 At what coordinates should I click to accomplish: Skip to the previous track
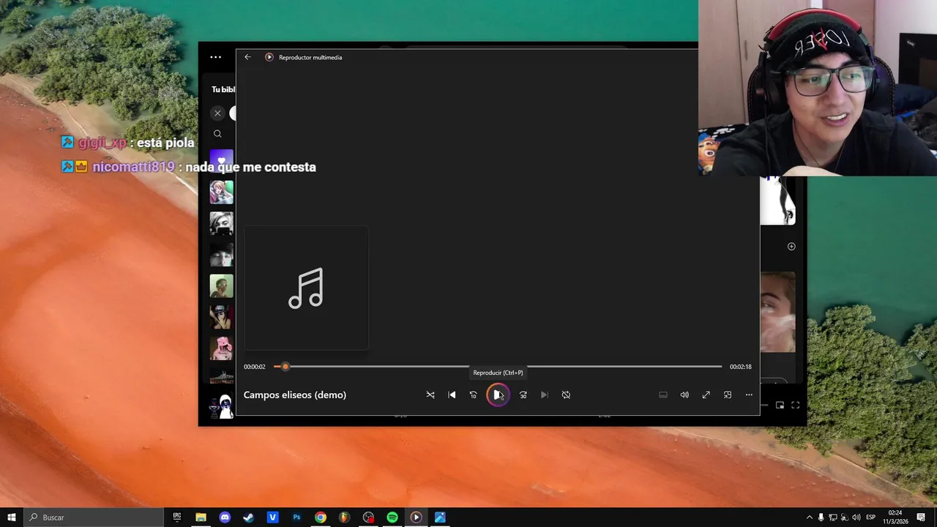click(x=452, y=395)
